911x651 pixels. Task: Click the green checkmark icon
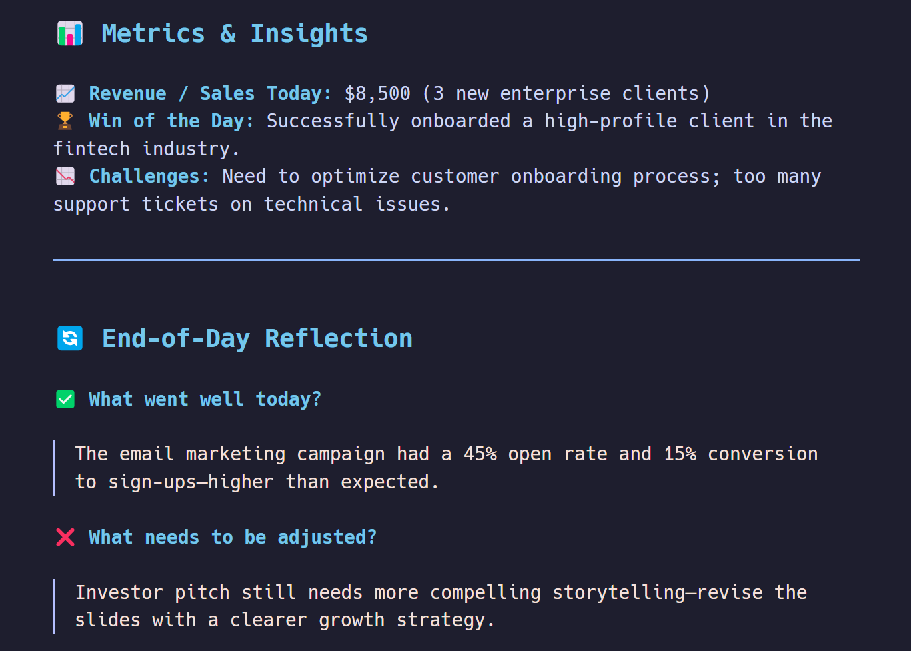[65, 399]
